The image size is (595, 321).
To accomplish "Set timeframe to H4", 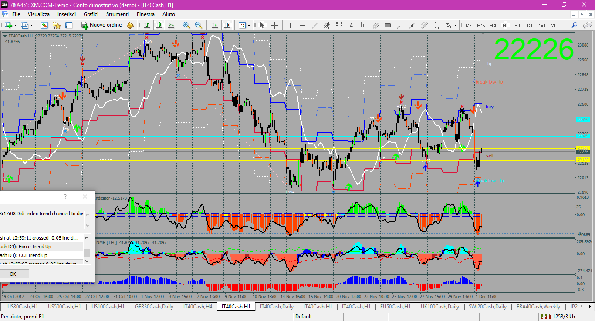I will point(517,25).
